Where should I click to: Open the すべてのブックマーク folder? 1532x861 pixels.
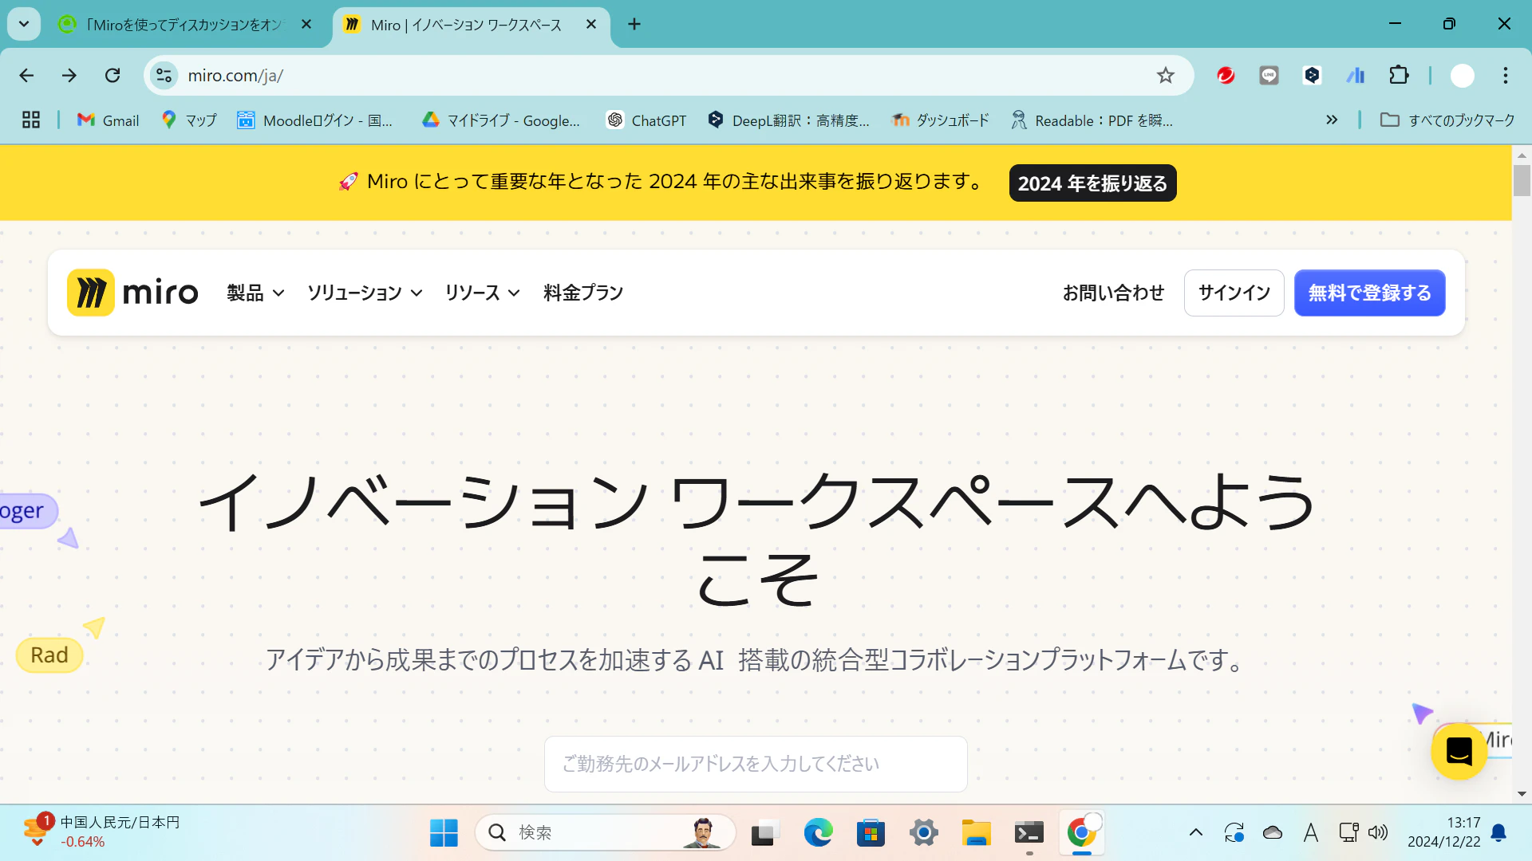point(1447,120)
